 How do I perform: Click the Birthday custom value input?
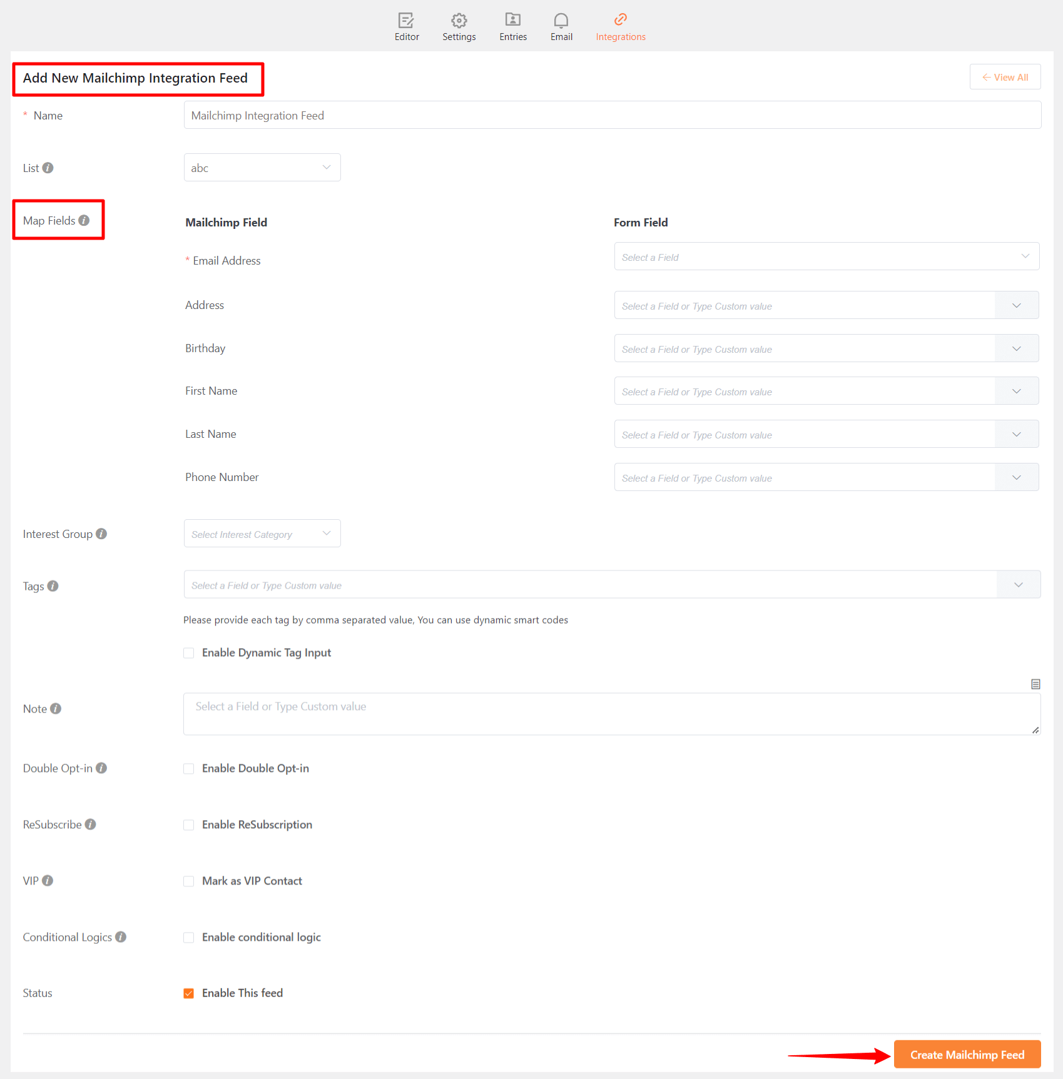point(805,348)
